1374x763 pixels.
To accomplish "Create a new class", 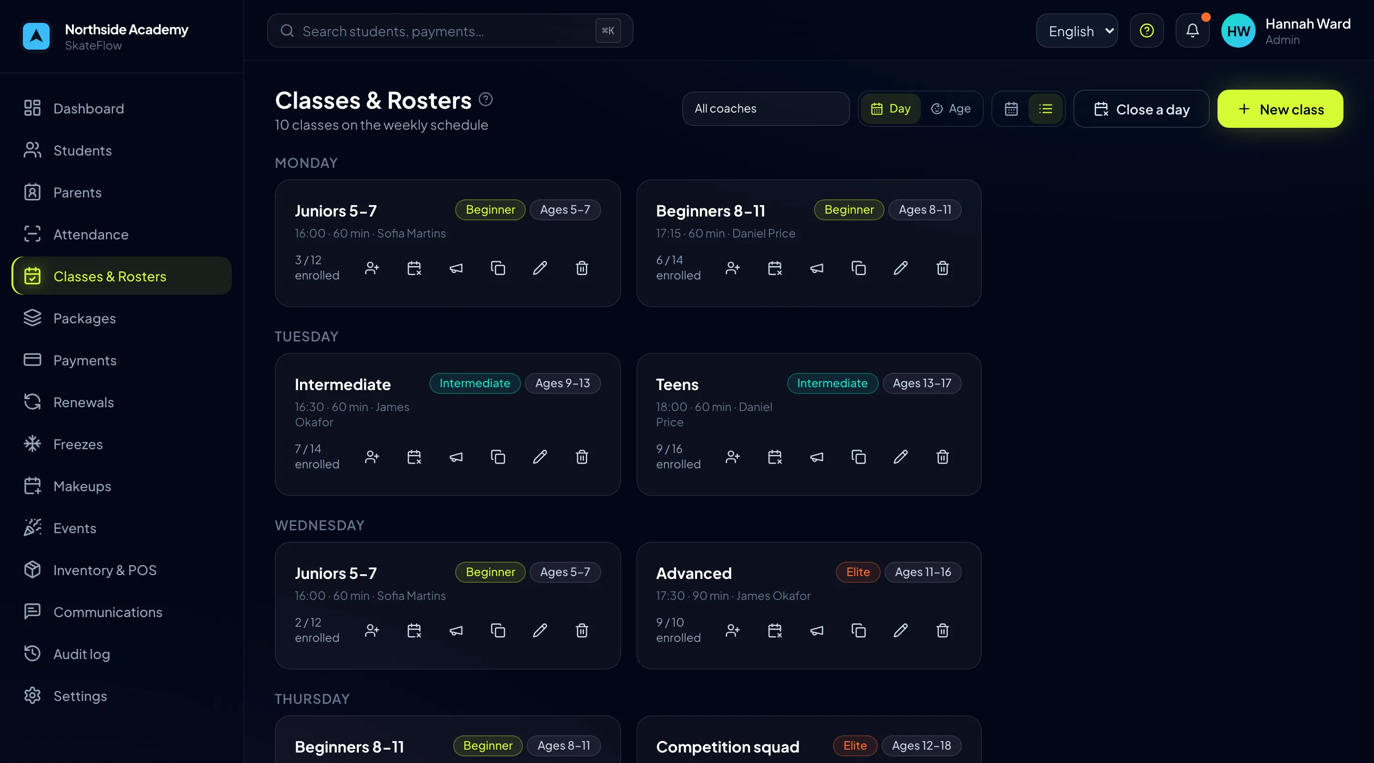I will point(1280,109).
